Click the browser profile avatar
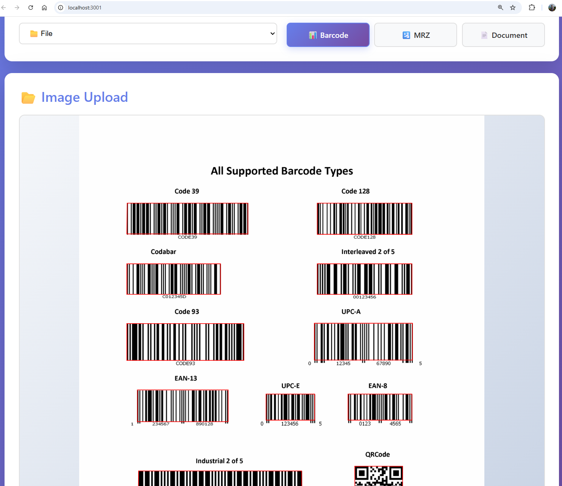This screenshot has width=562, height=486. click(552, 7)
